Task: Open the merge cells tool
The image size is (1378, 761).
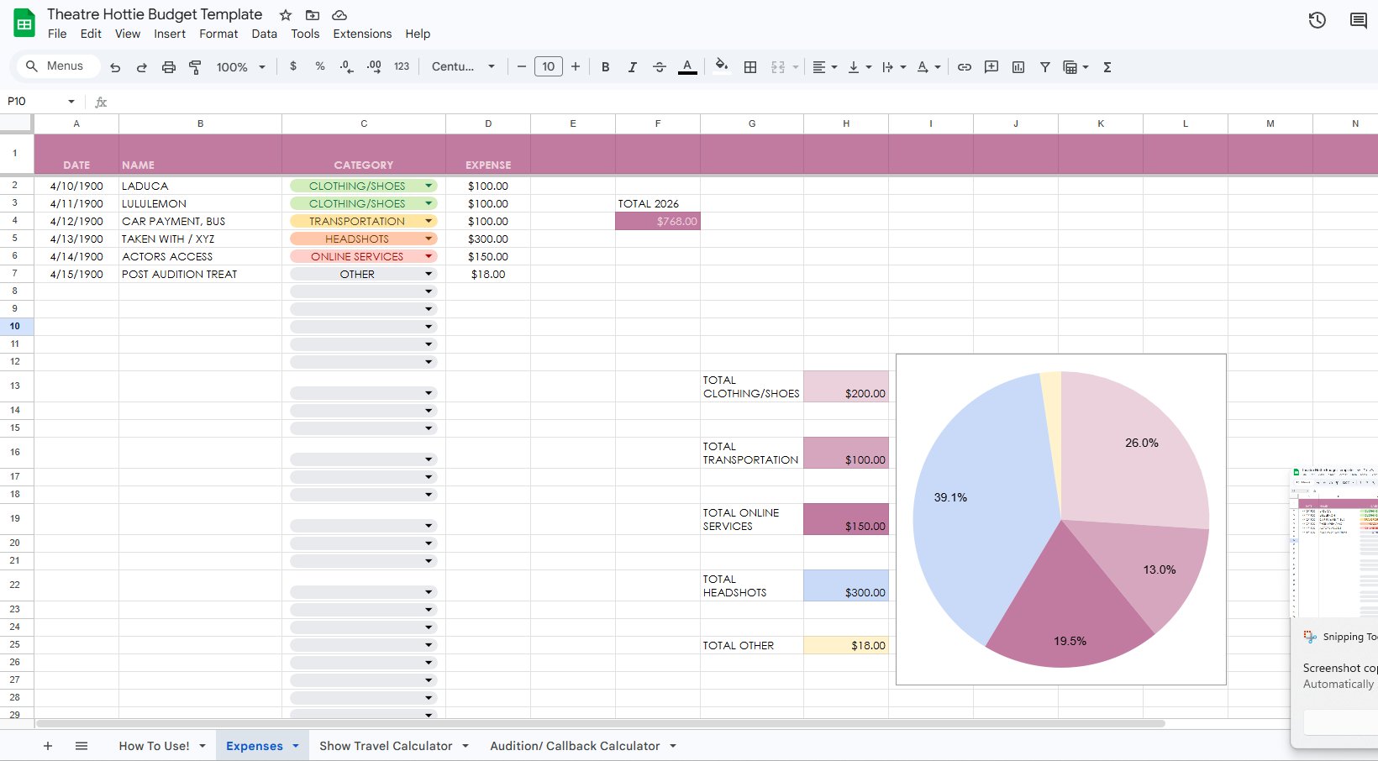Action: pos(778,66)
